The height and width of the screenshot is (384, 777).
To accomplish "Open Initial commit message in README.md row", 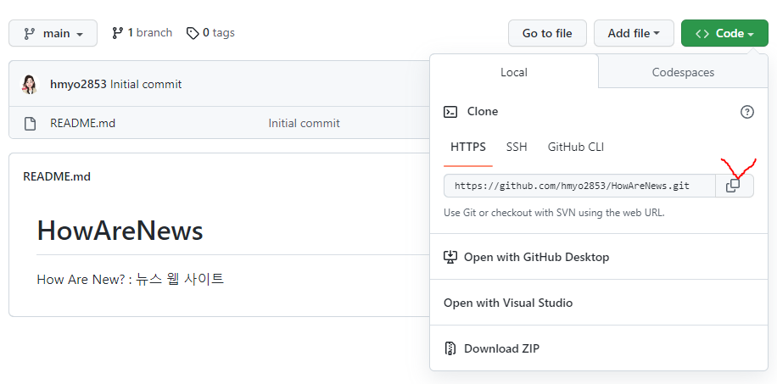I will [x=304, y=123].
